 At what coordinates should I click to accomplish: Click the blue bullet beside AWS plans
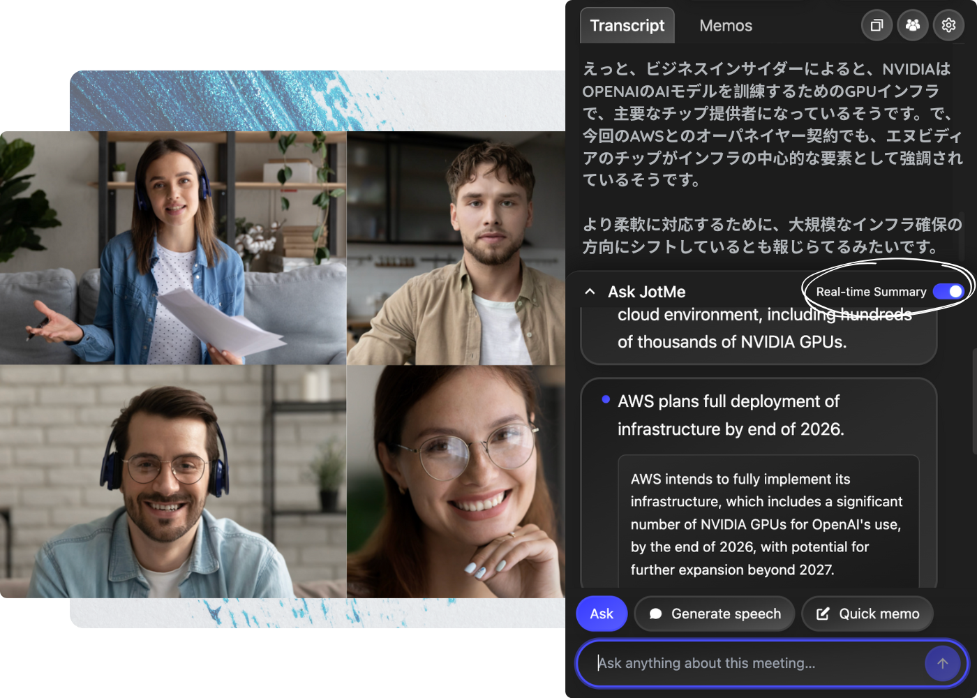click(606, 399)
